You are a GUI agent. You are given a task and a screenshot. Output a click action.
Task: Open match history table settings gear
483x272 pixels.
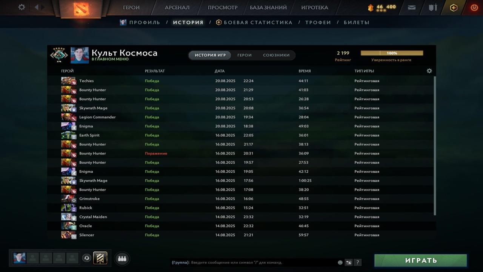tap(429, 71)
